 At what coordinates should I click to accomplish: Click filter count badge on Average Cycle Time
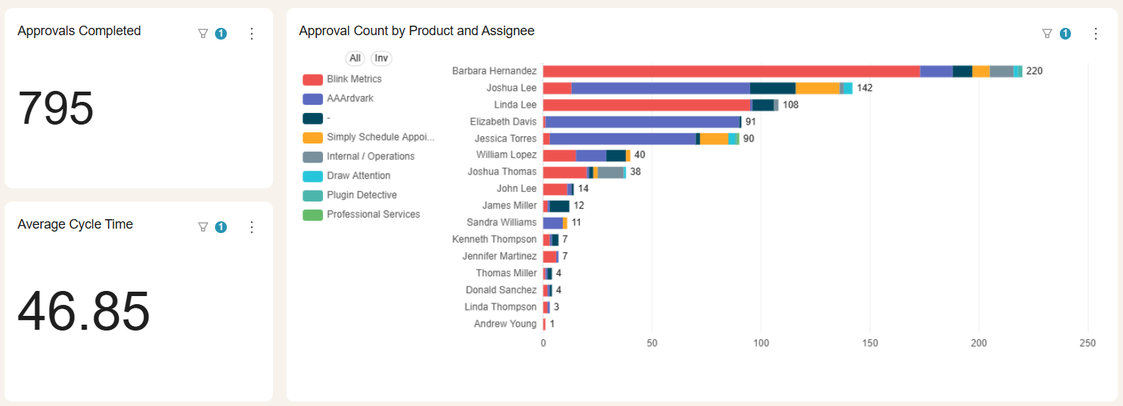click(x=221, y=227)
